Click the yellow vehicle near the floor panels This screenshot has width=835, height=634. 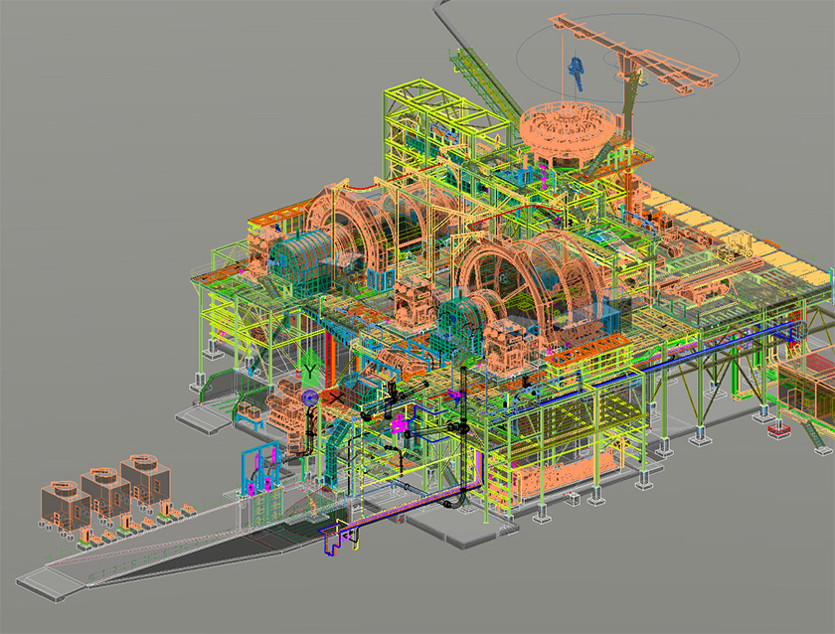740,244
